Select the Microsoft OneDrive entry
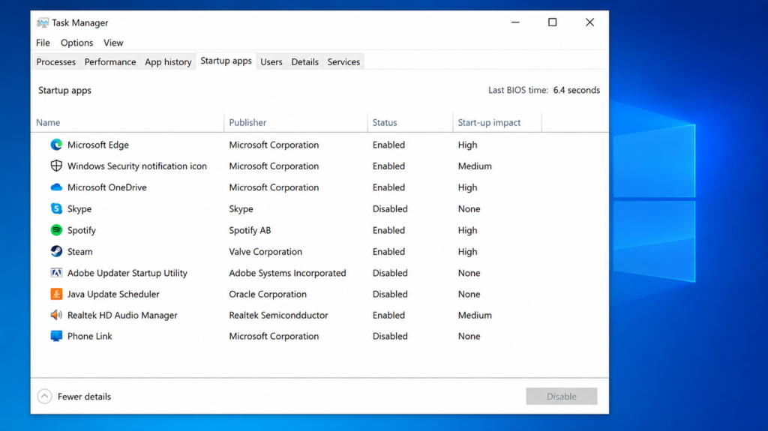Viewport: 768px width, 431px height. 106,187
